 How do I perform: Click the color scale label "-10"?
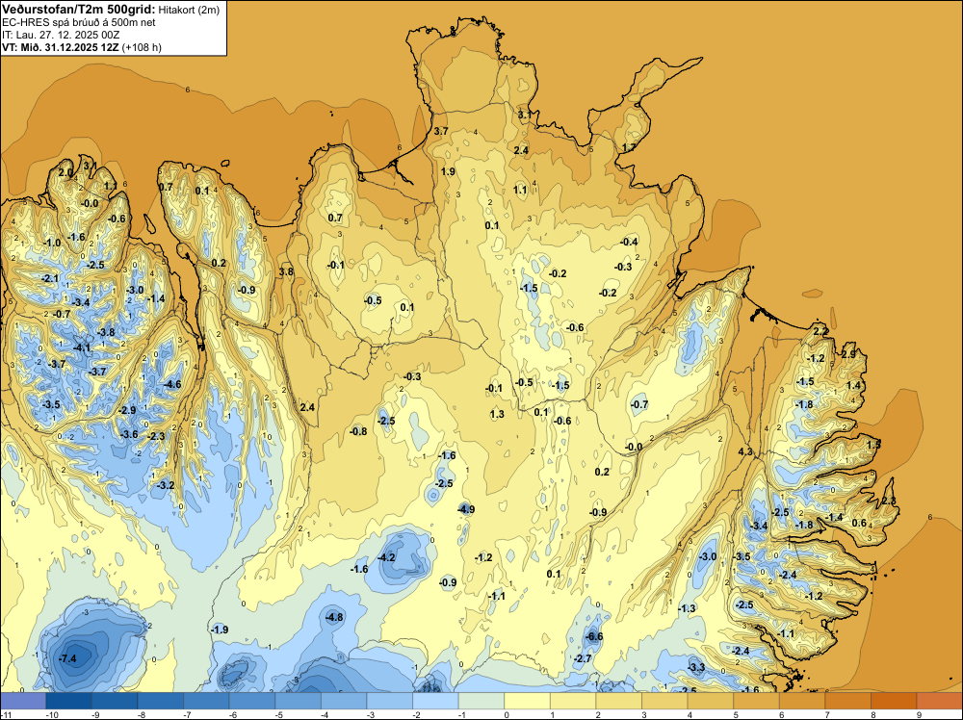52,715
